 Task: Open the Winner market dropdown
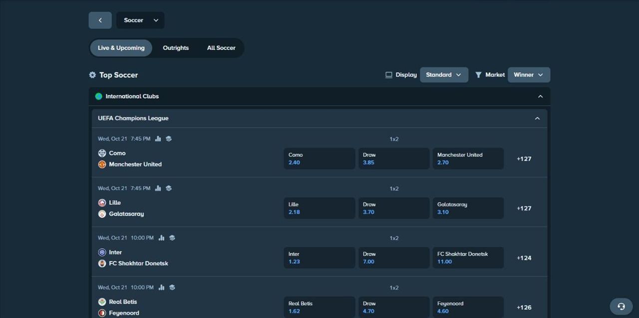(x=529, y=75)
